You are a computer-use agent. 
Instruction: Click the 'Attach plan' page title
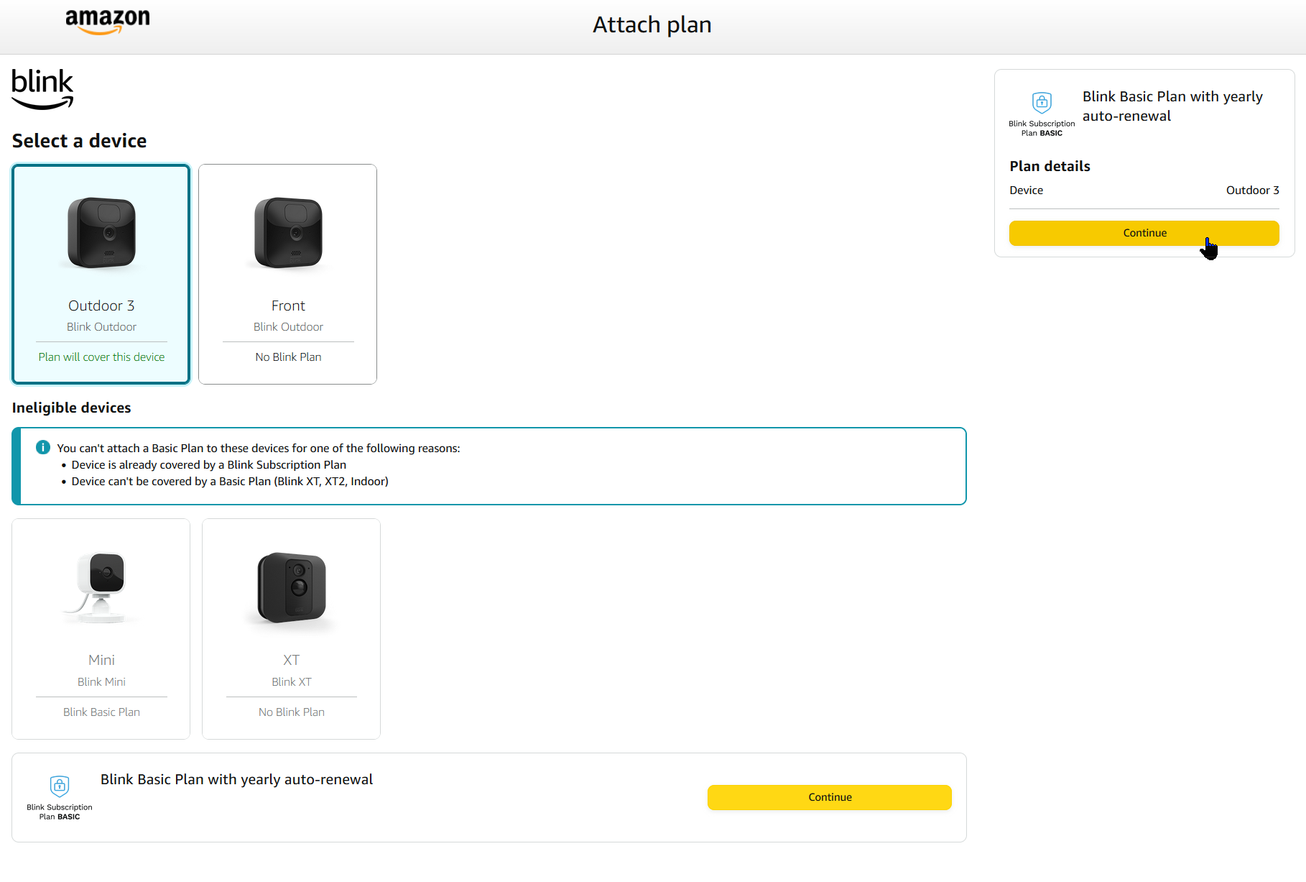tap(652, 25)
